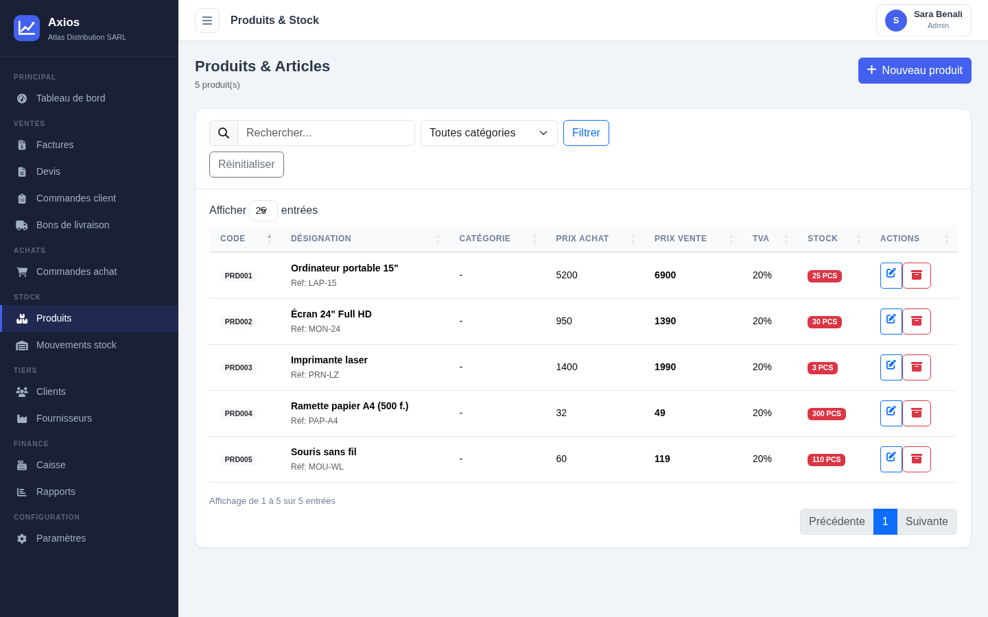Sort table by the CODE column
Screen dimensions: 988x617
tap(246, 239)
